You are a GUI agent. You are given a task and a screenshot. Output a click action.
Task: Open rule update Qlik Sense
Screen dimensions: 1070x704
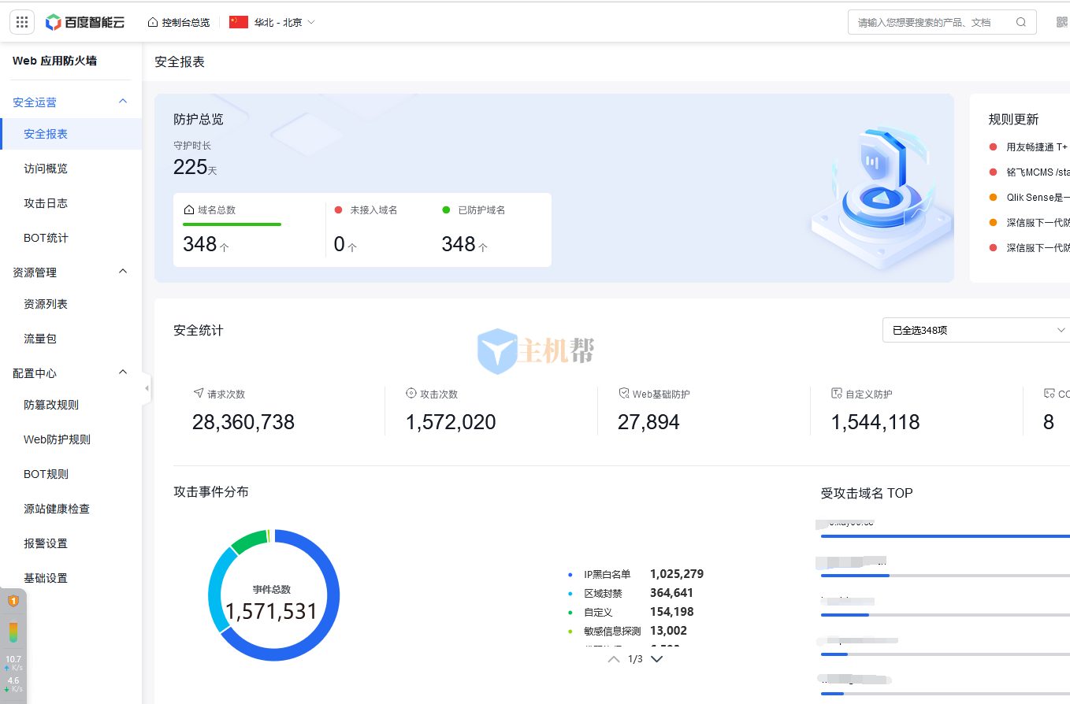[x=1038, y=198]
